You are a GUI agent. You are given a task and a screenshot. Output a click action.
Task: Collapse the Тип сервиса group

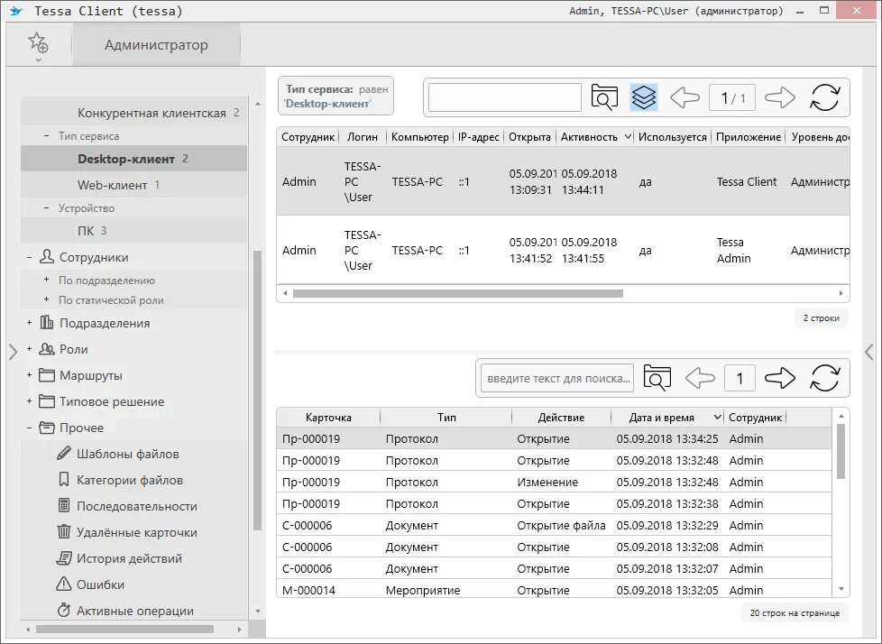click(47, 135)
